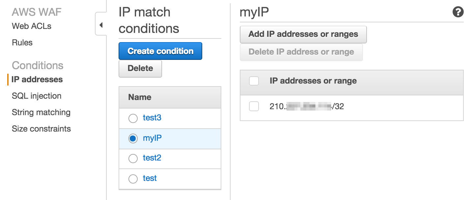The height and width of the screenshot is (200, 473).
Task: Open the test3 condition link
Action: coord(152,118)
